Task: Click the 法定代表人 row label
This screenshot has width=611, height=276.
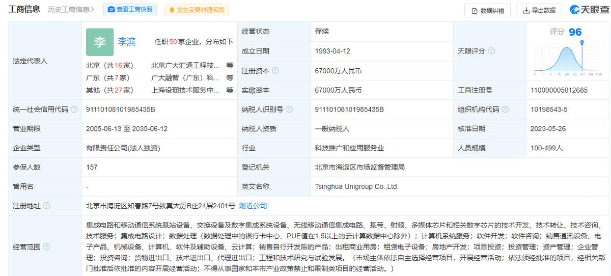Action: point(30,61)
